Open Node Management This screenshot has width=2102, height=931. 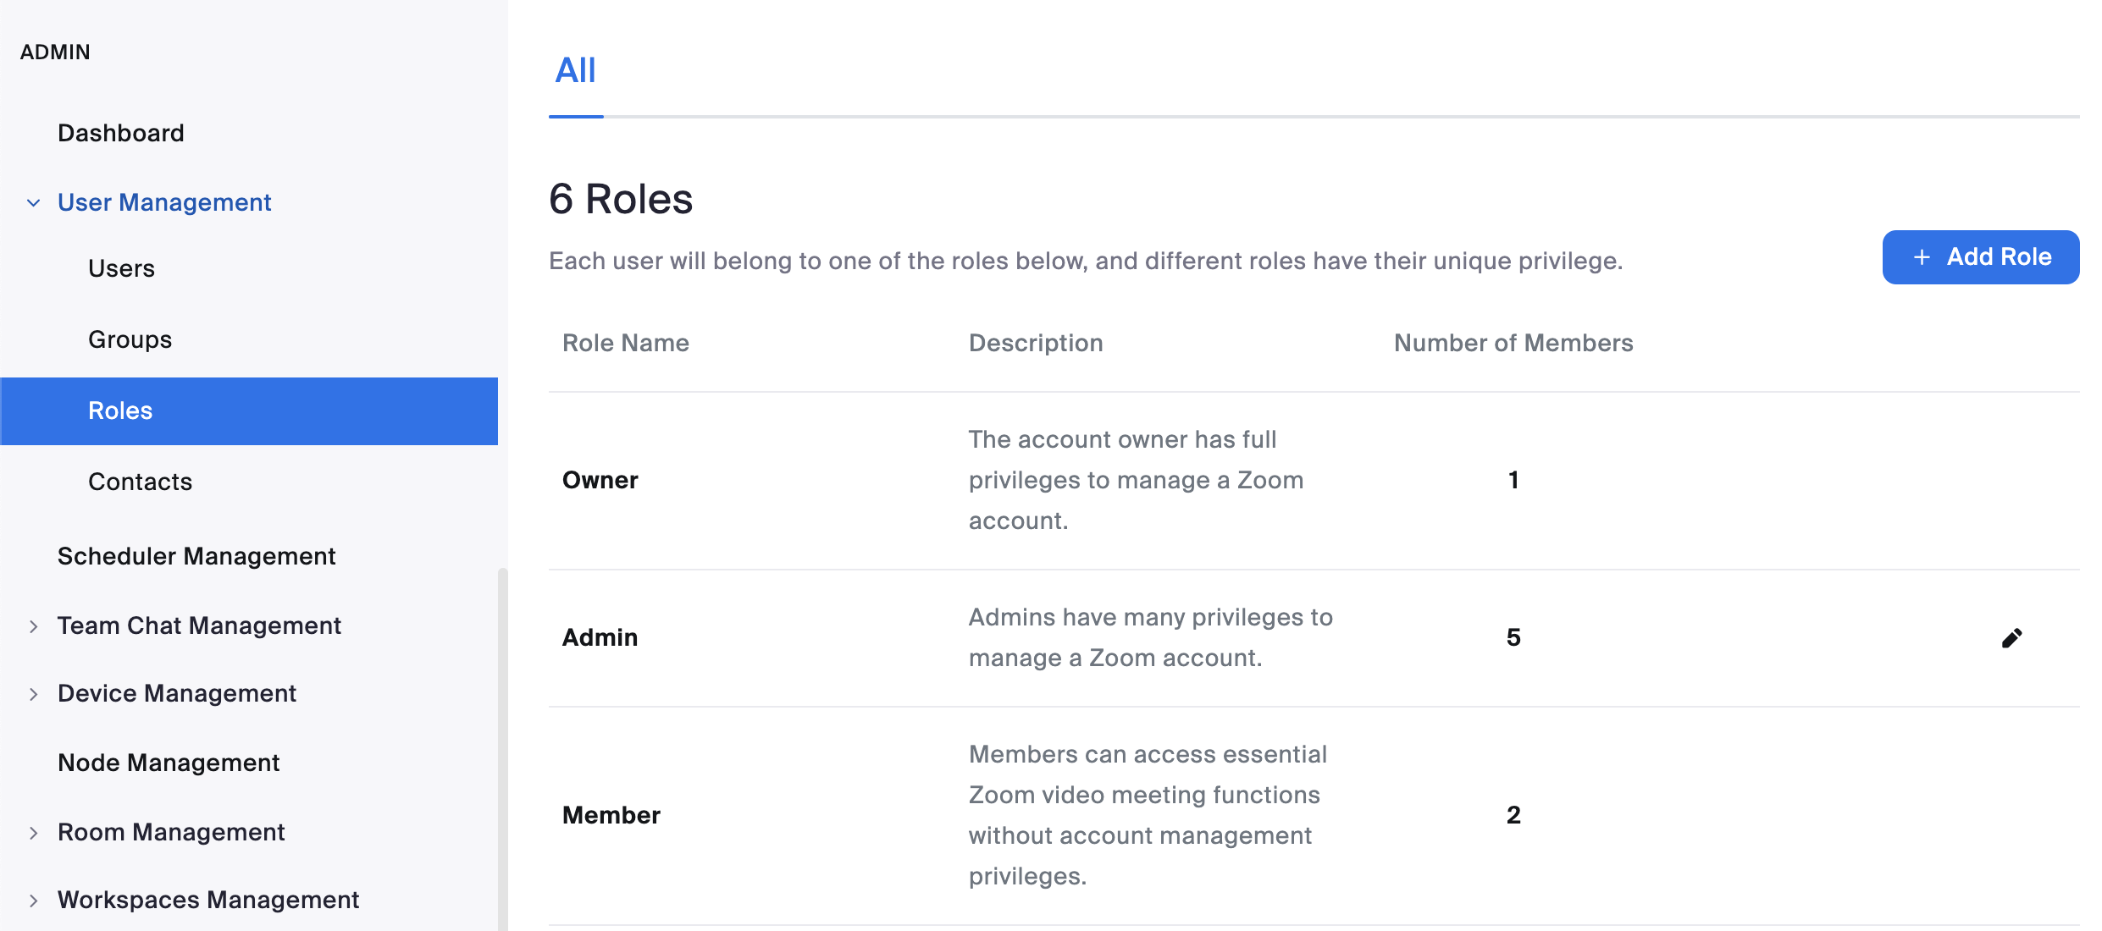tap(169, 763)
